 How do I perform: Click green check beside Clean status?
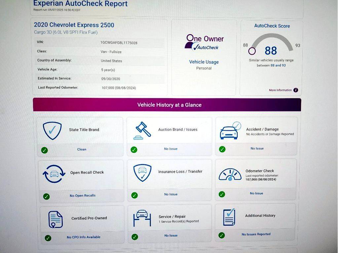(x=44, y=150)
